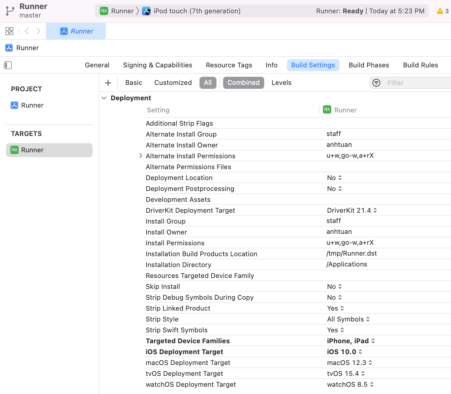This screenshot has height=394, width=451.
Task: Open the Build Phases tab
Action: [x=369, y=65]
